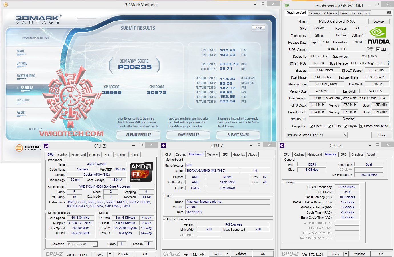Click the 3DMark score P30295

[x=135, y=67]
